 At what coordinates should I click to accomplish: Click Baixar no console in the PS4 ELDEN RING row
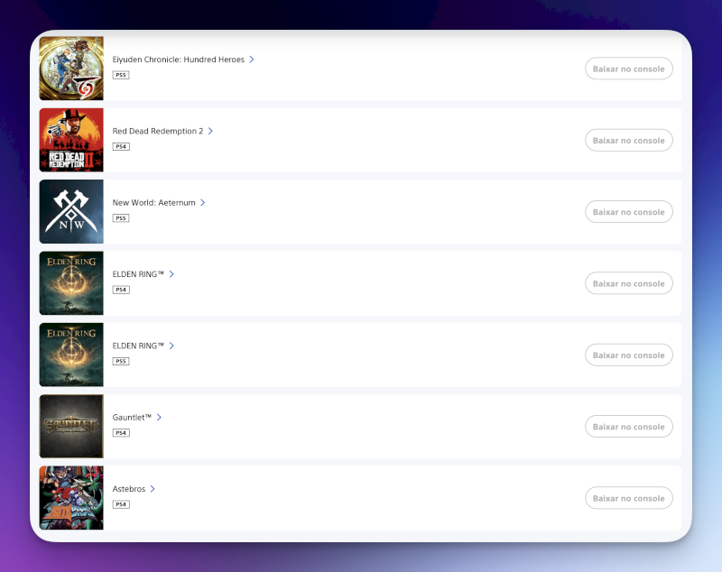pyautogui.click(x=628, y=283)
